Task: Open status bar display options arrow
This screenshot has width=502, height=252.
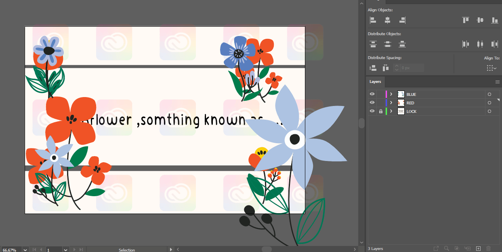Action: 171,250
